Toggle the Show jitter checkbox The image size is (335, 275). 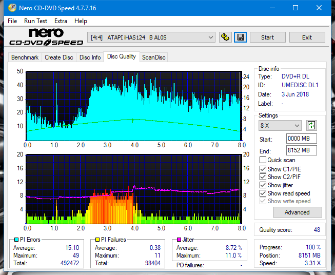(263, 185)
